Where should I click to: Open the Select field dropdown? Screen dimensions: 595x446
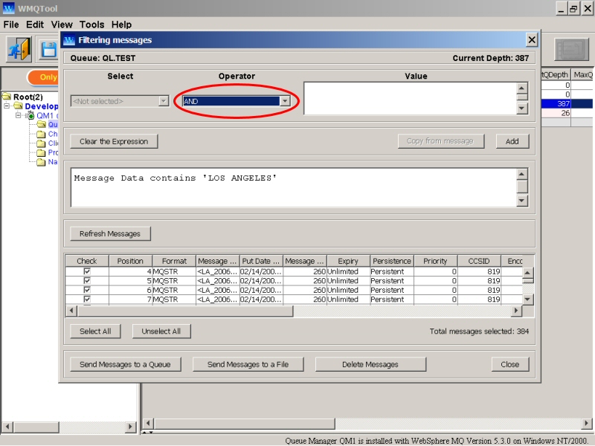coord(164,101)
